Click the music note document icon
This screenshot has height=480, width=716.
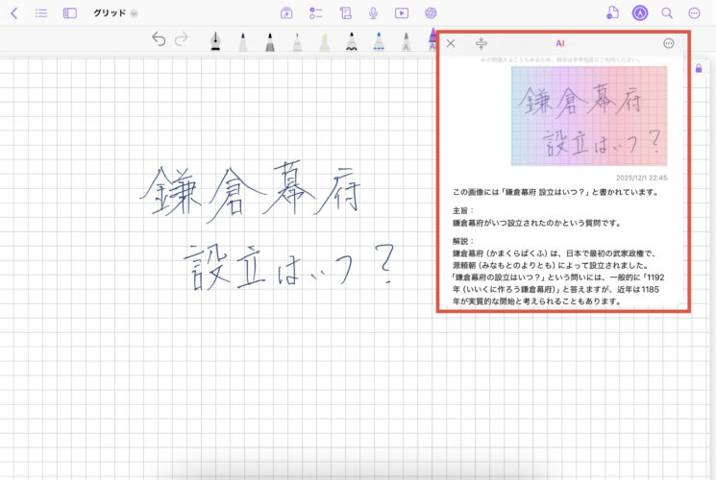point(612,13)
